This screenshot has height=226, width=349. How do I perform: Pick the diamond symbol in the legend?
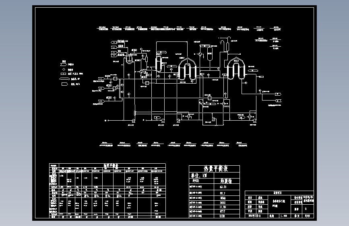coord(64,70)
